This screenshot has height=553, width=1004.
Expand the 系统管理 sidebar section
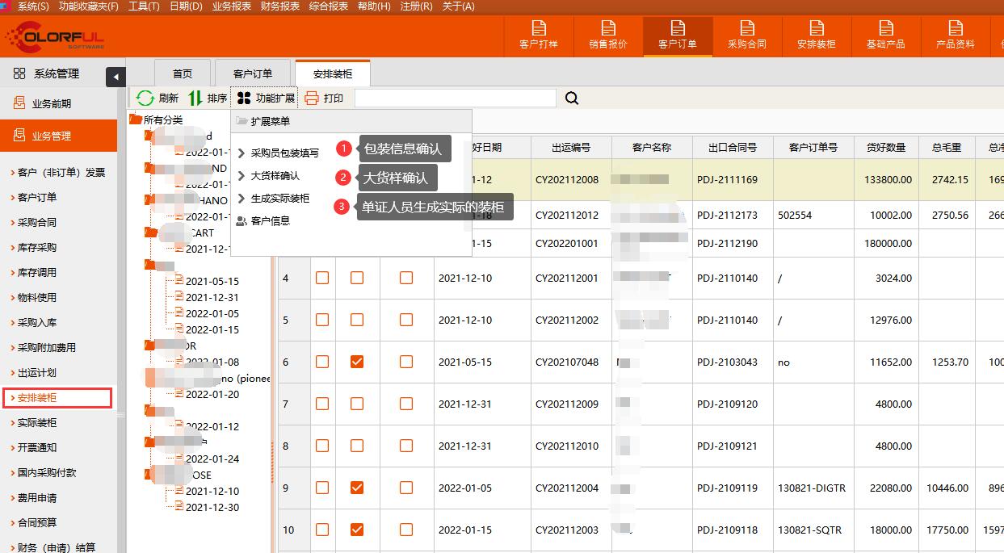coord(58,73)
